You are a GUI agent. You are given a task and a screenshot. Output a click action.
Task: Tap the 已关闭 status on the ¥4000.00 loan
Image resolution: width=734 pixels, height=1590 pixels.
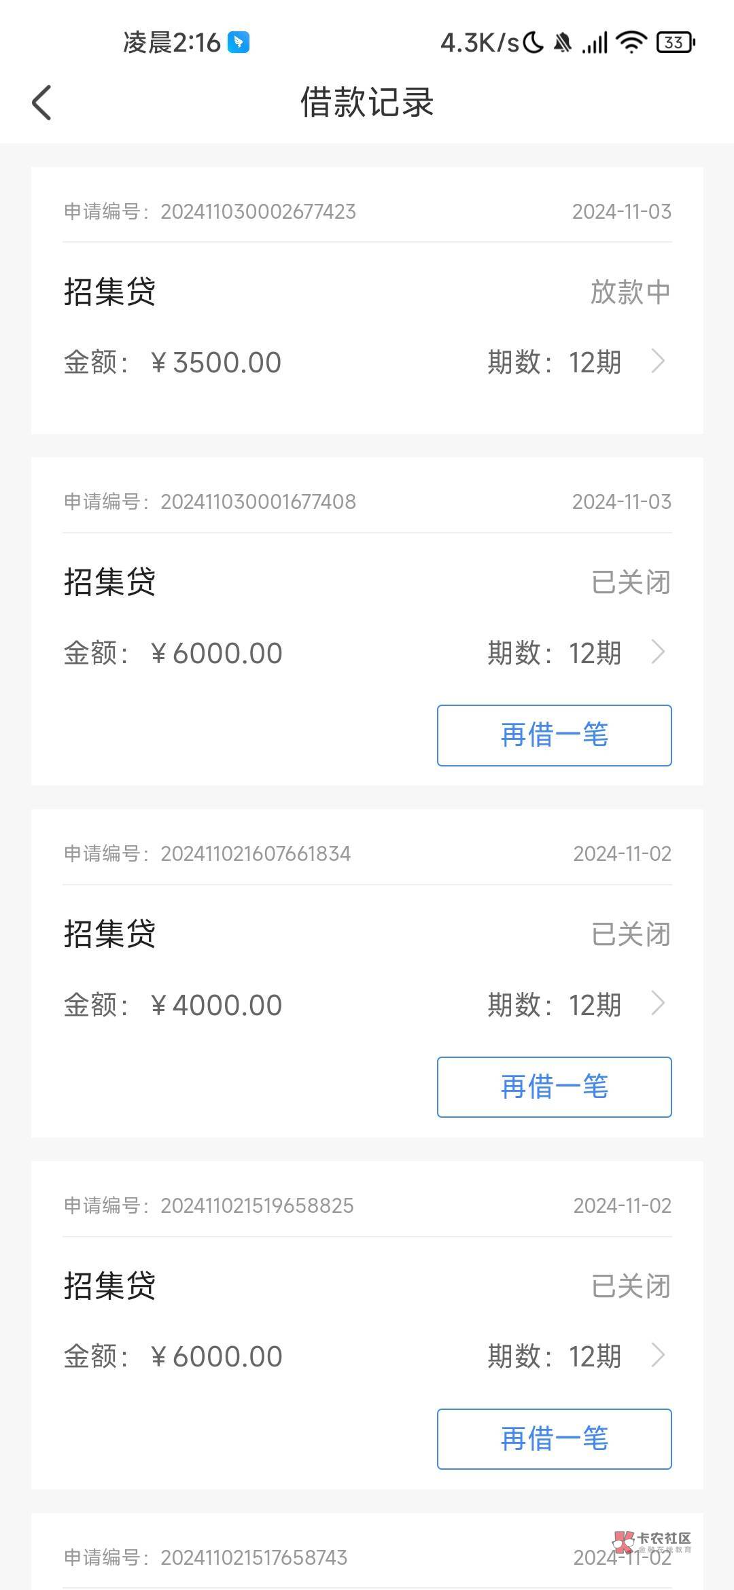(631, 934)
